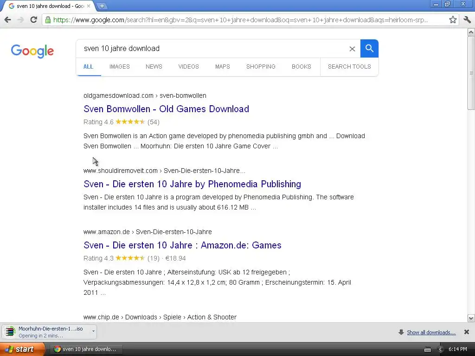The width and height of the screenshot is (475, 356).
Task: Close the downloads bar with the X
Action: pyautogui.click(x=467, y=332)
